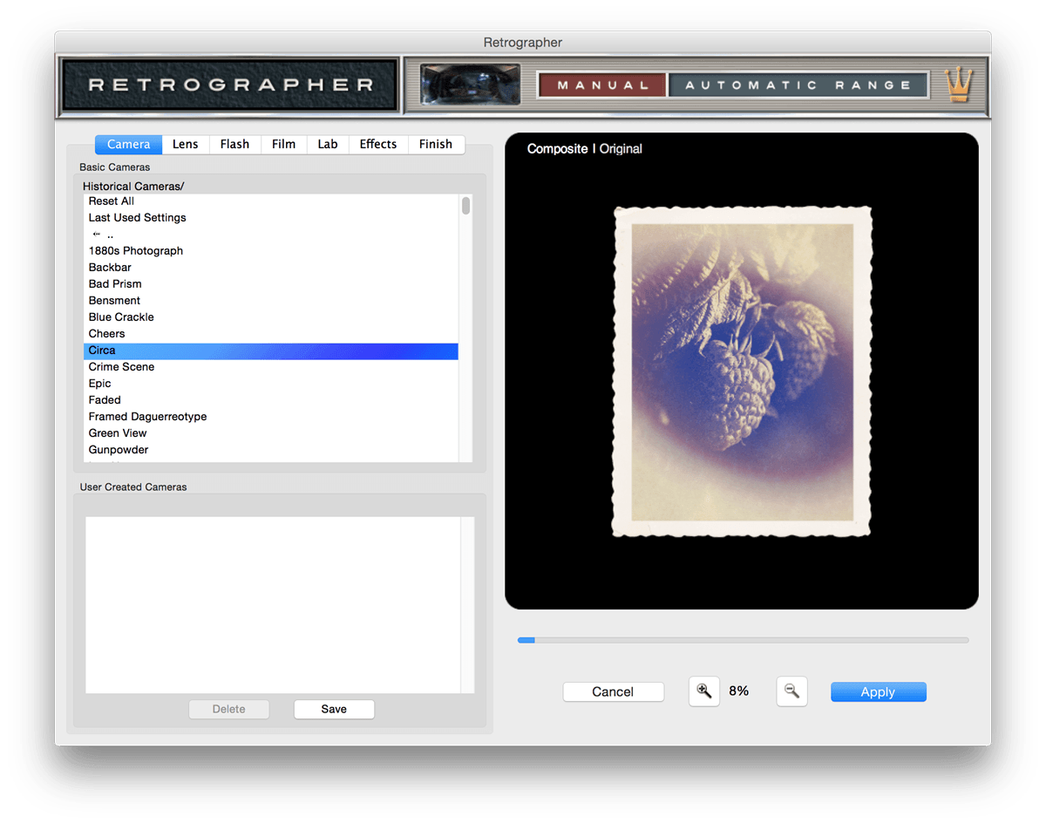The image size is (1046, 824).
Task: Select Reset All in camera list
Action: (x=271, y=201)
